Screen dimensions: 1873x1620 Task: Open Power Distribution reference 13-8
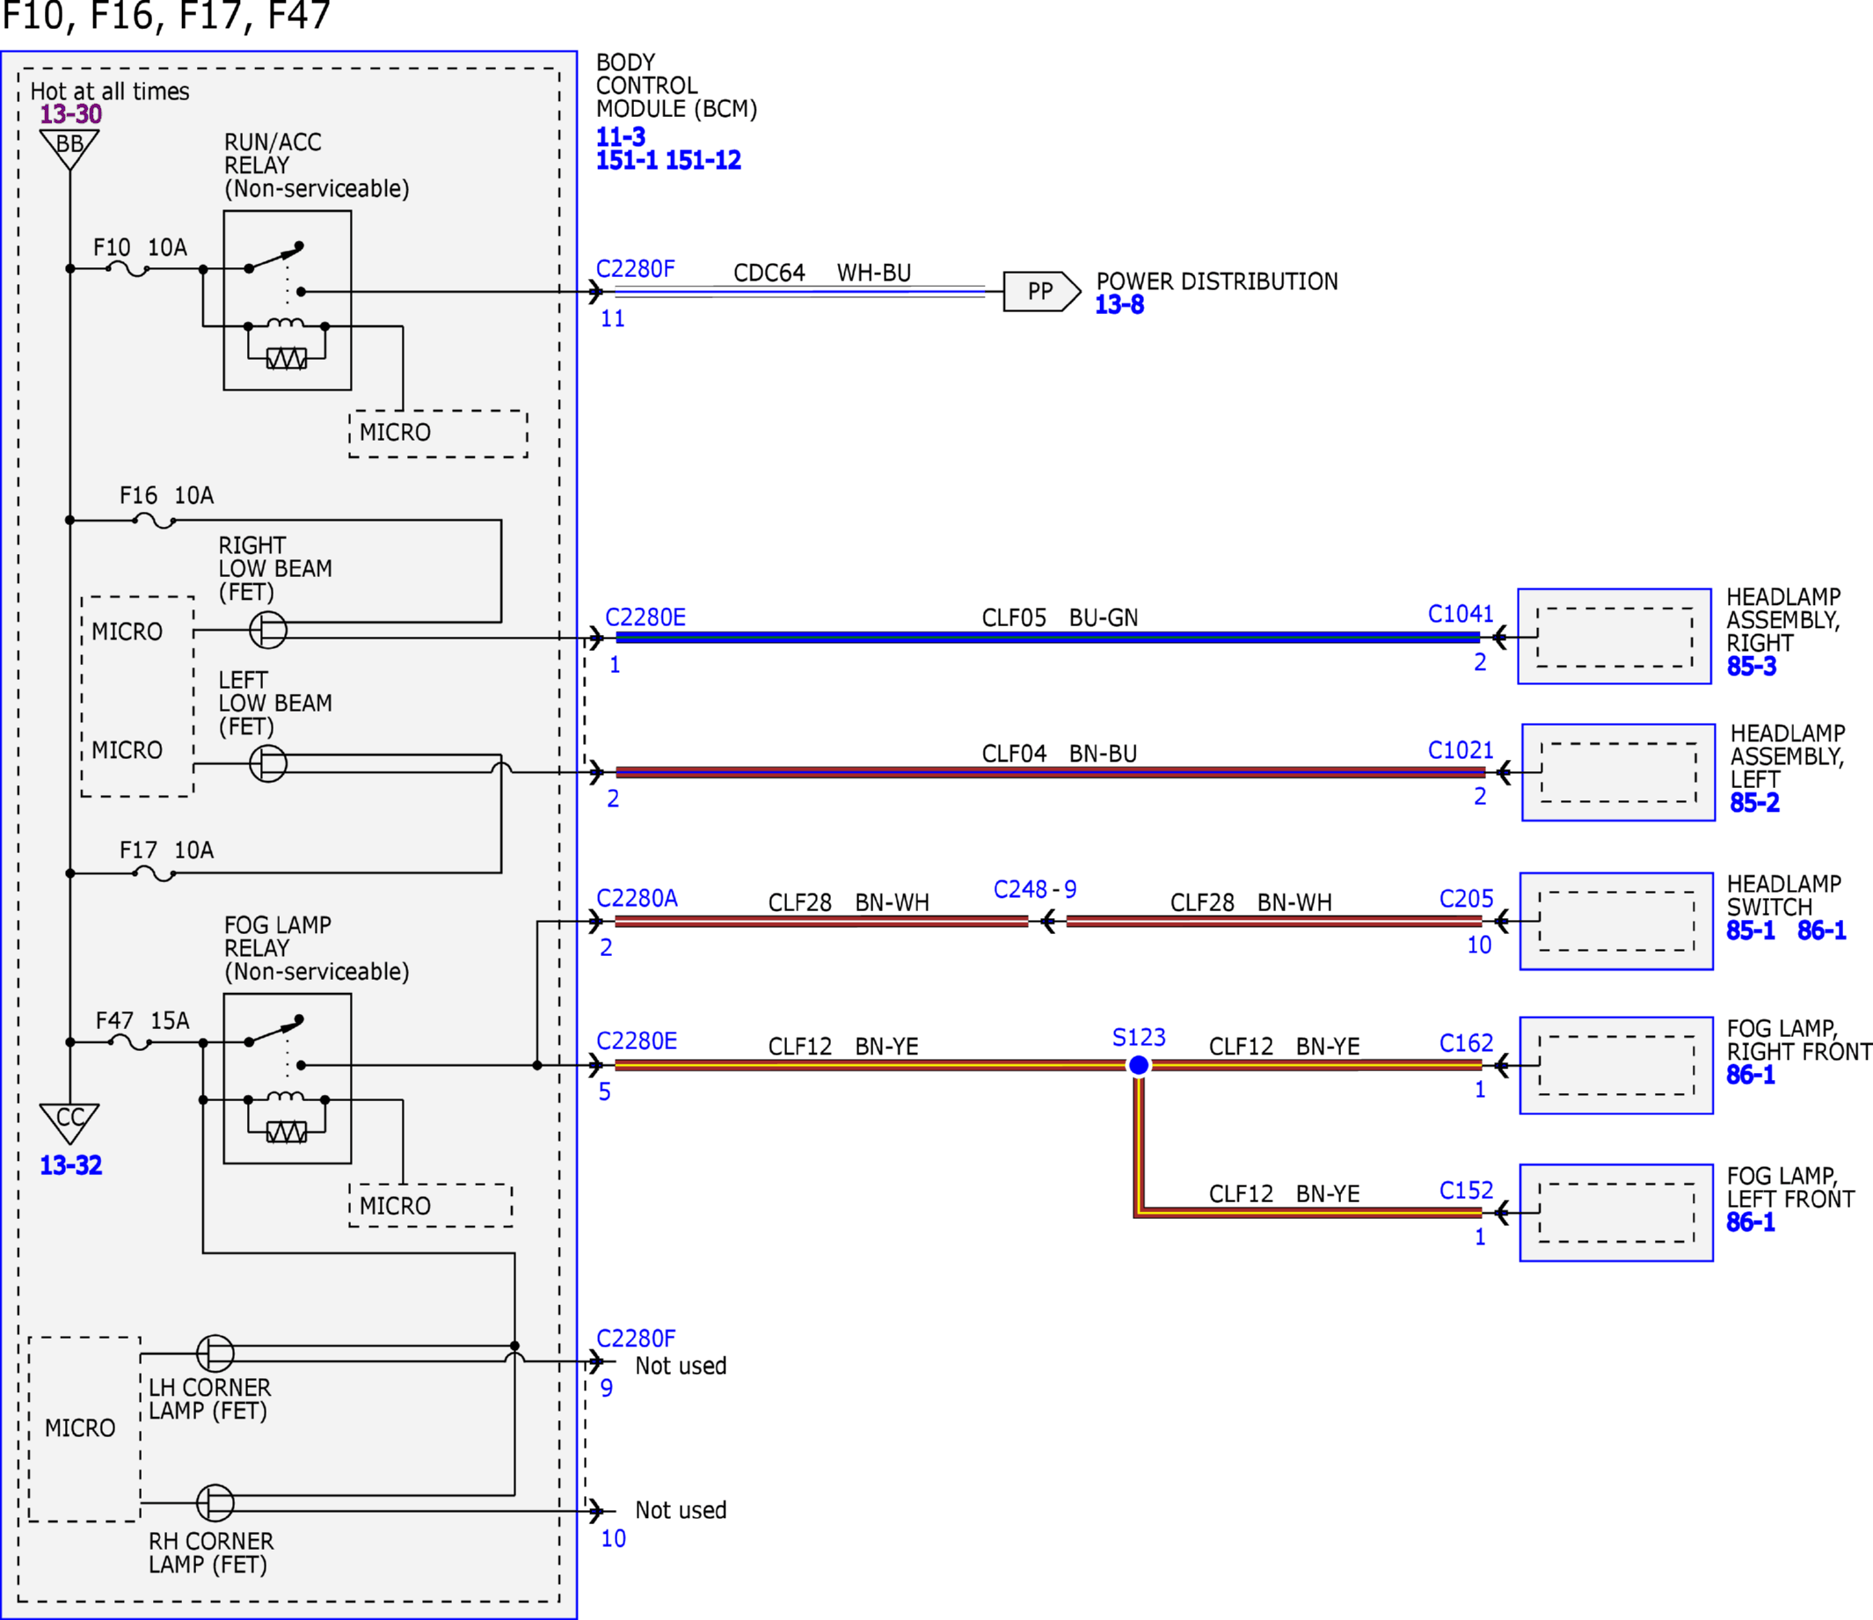pos(1119,304)
